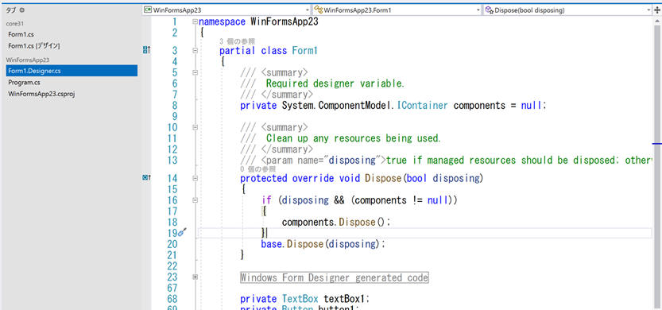662x310 pixels.
Task: Open screwdriver quick actions on line 19
Action: 183,233
